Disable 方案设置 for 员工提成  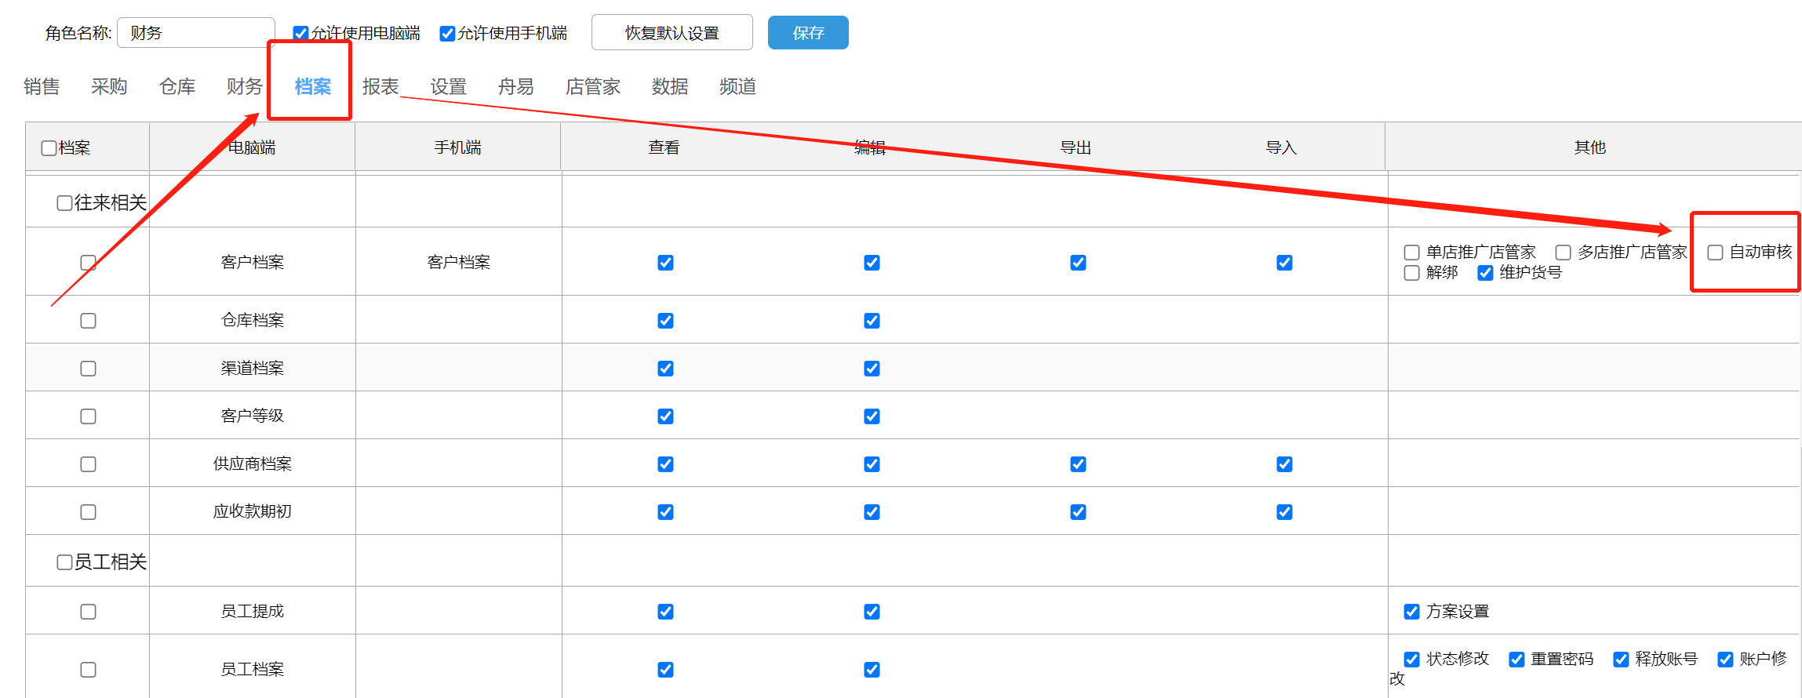pos(1411,612)
